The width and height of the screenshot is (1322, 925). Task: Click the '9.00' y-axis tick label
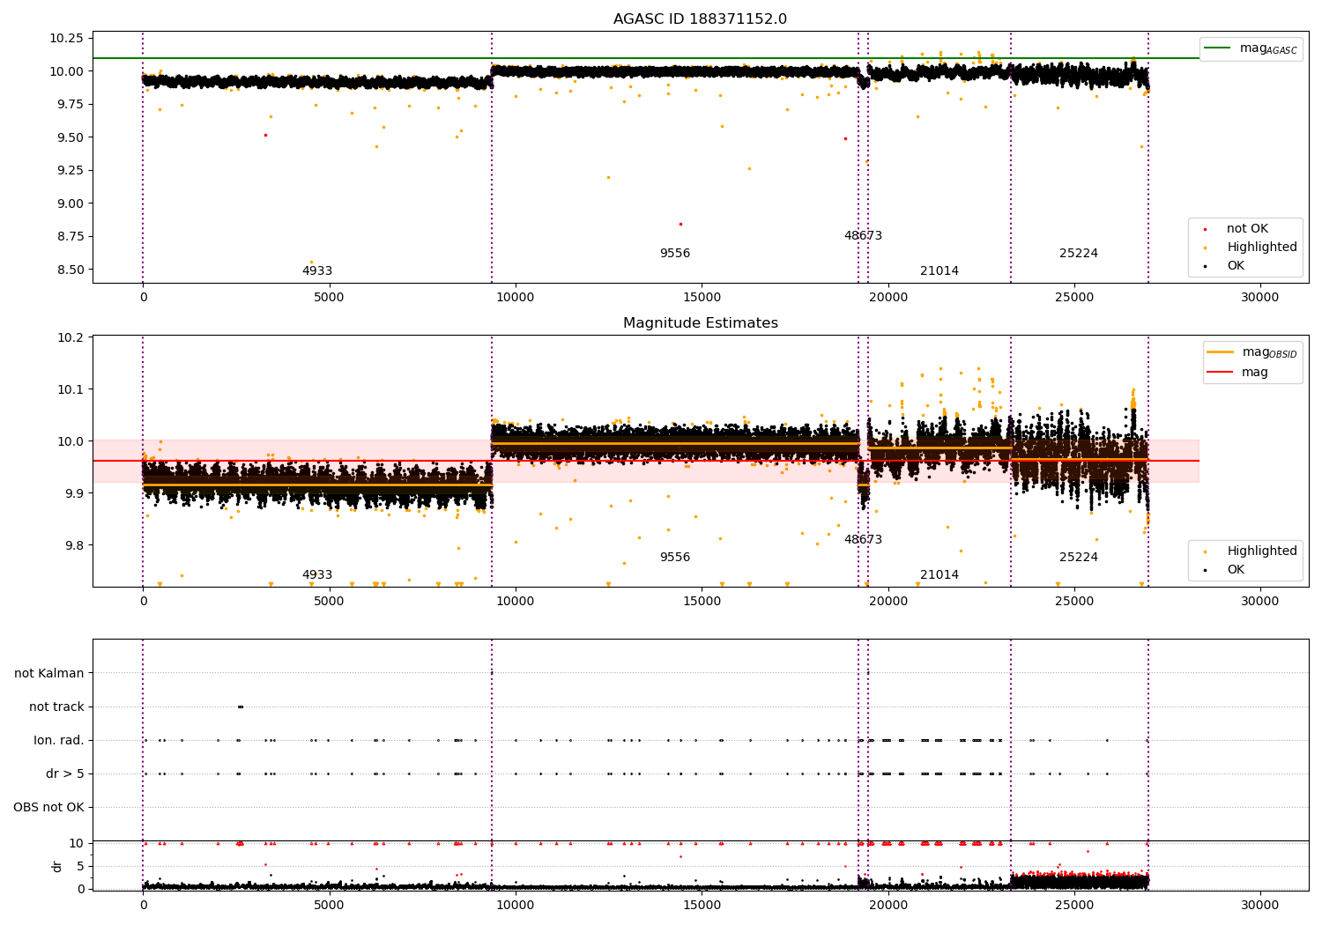coord(70,203)
